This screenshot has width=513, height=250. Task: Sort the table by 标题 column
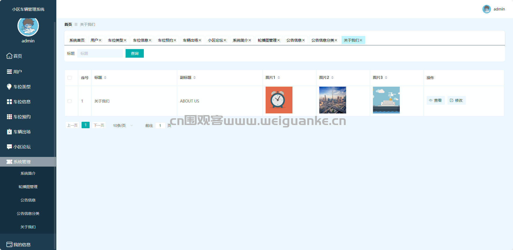[105, 78]
